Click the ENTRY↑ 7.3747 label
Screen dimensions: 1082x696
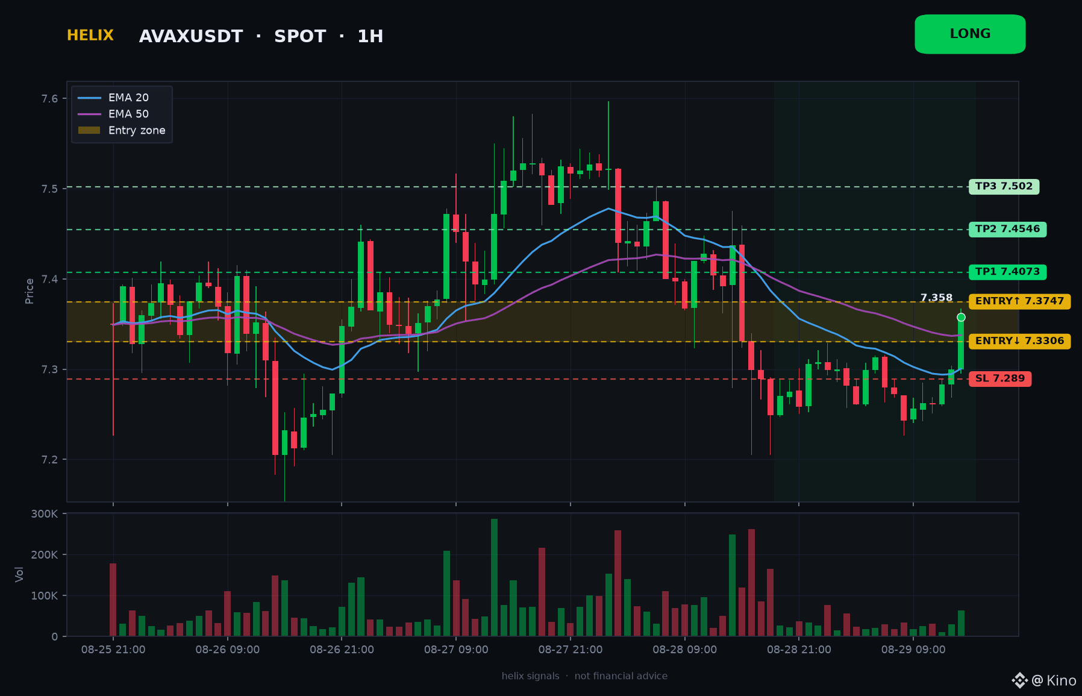[1019, 301]
